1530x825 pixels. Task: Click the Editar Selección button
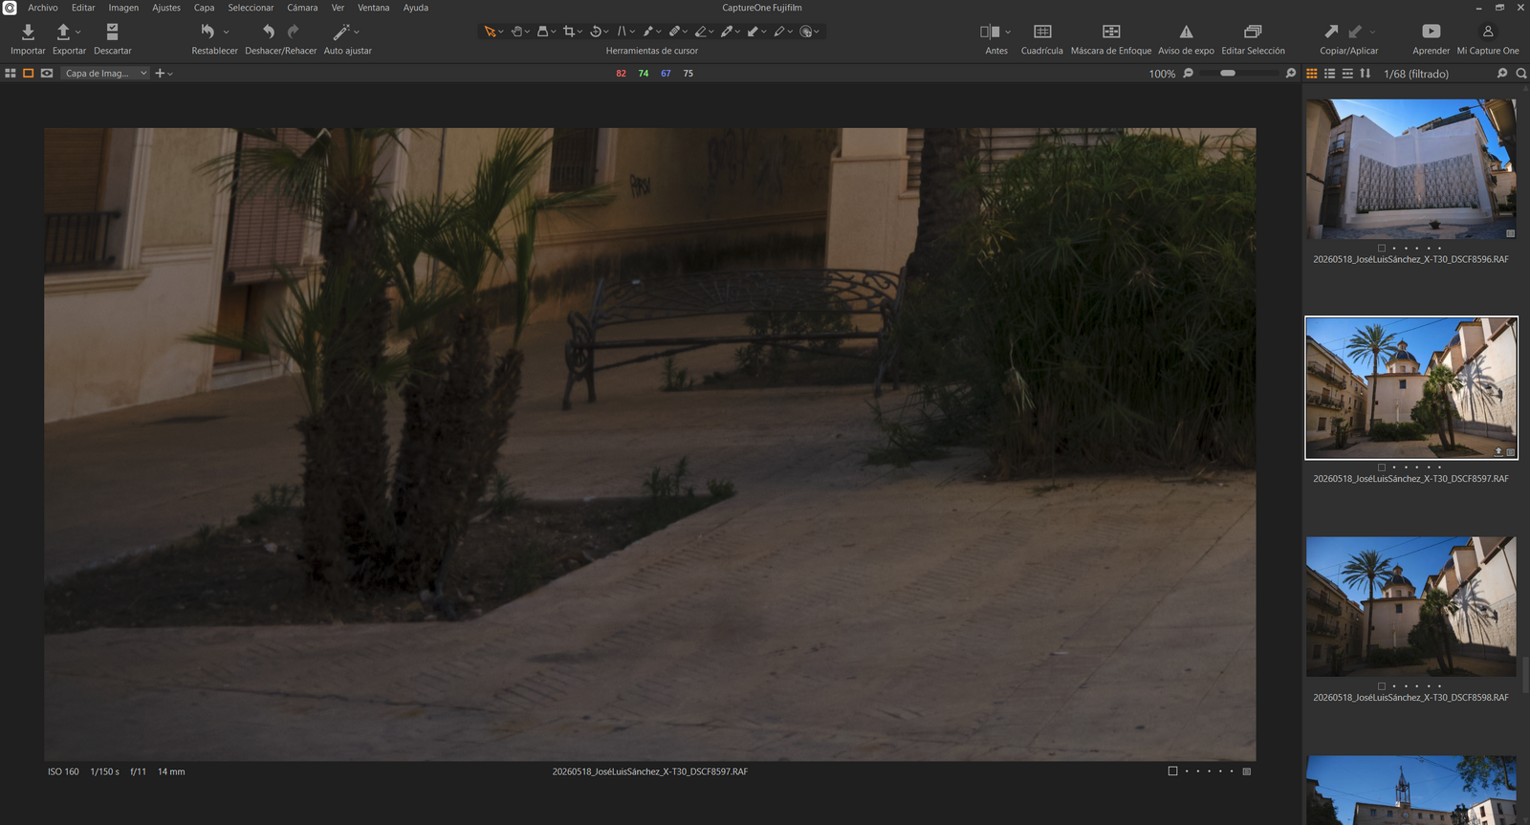point(1253,38)
